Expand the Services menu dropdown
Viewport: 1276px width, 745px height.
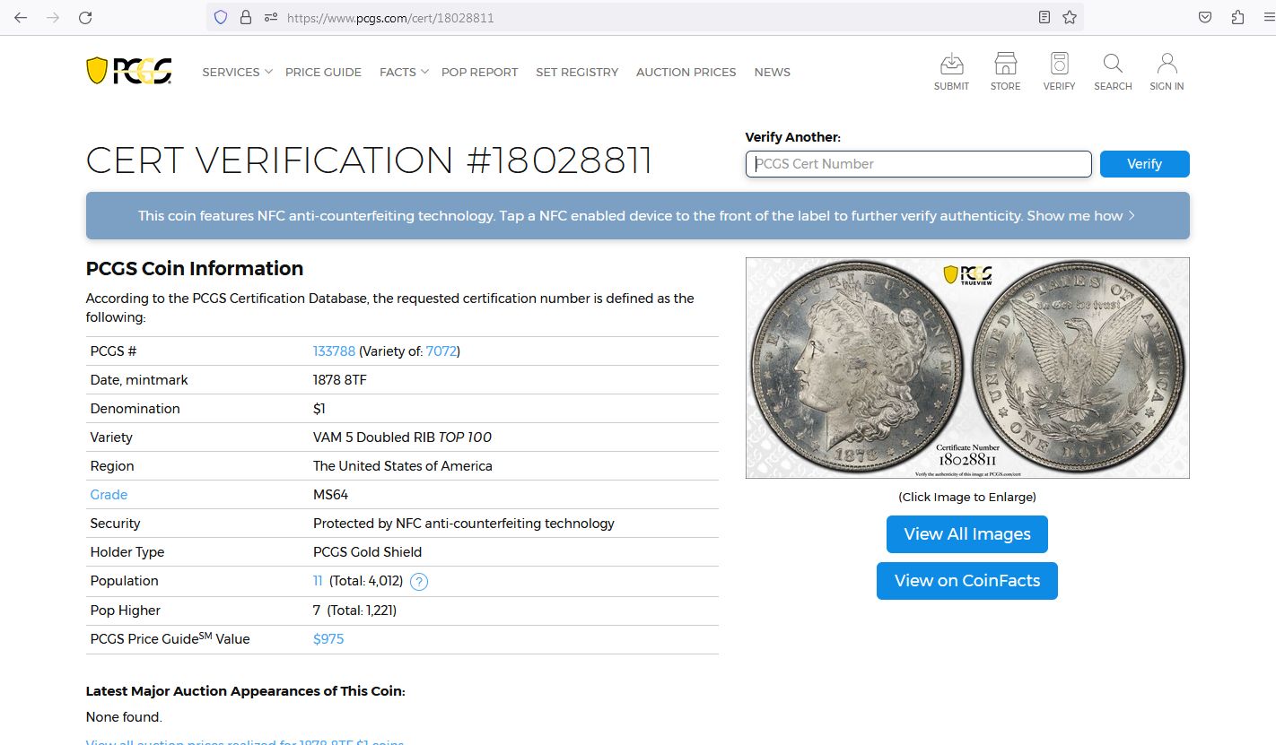(x=237, y=72)
